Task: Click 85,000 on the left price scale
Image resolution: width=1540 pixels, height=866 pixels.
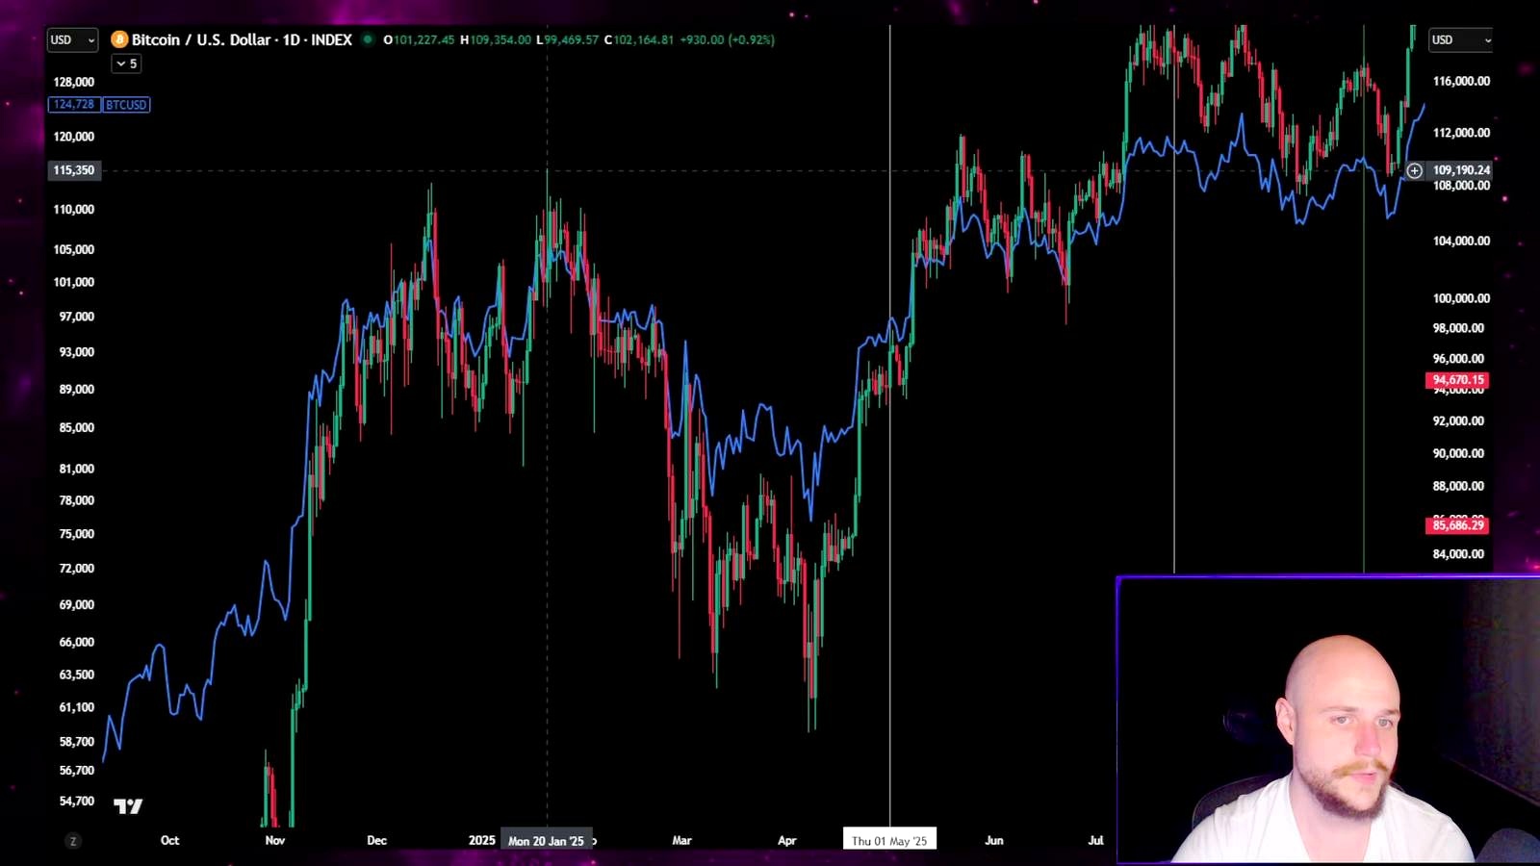Action: [77, 427]
